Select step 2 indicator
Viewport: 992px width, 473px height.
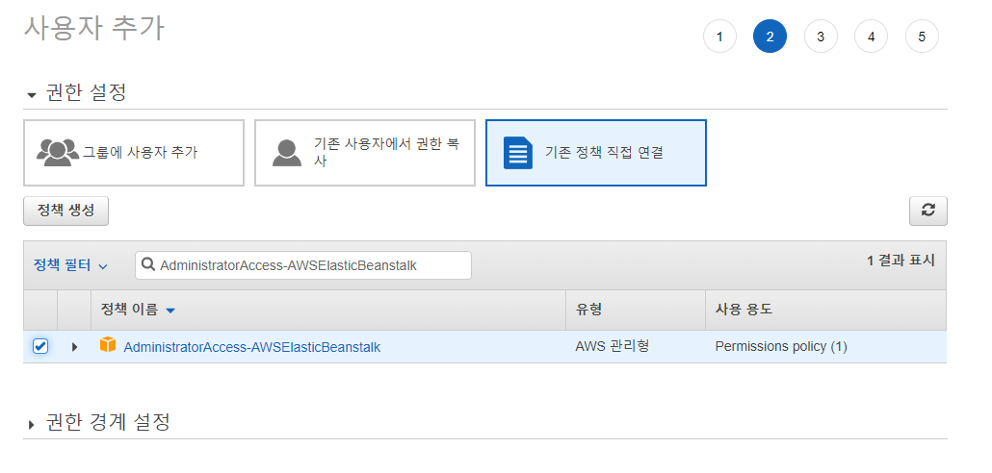(x=770, y=36)
